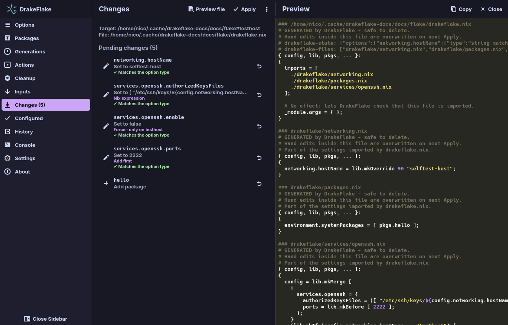Viewport: 508px width, 325px height.
Task: Edit the services.openssh.enable change via pencil icon
Action: click(x=106, y=126)
